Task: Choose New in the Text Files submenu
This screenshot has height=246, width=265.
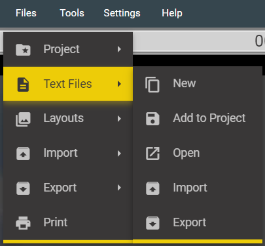Action: click(x=185, y=83)
